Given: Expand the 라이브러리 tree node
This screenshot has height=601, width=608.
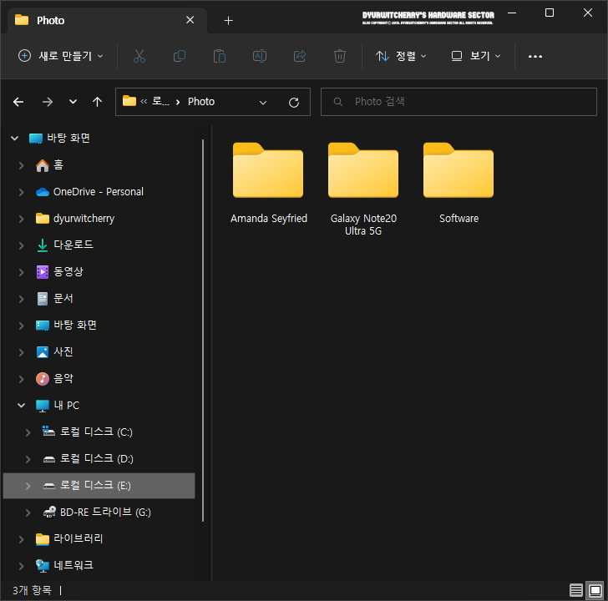Looking at the screenshot, I should 22,539.
